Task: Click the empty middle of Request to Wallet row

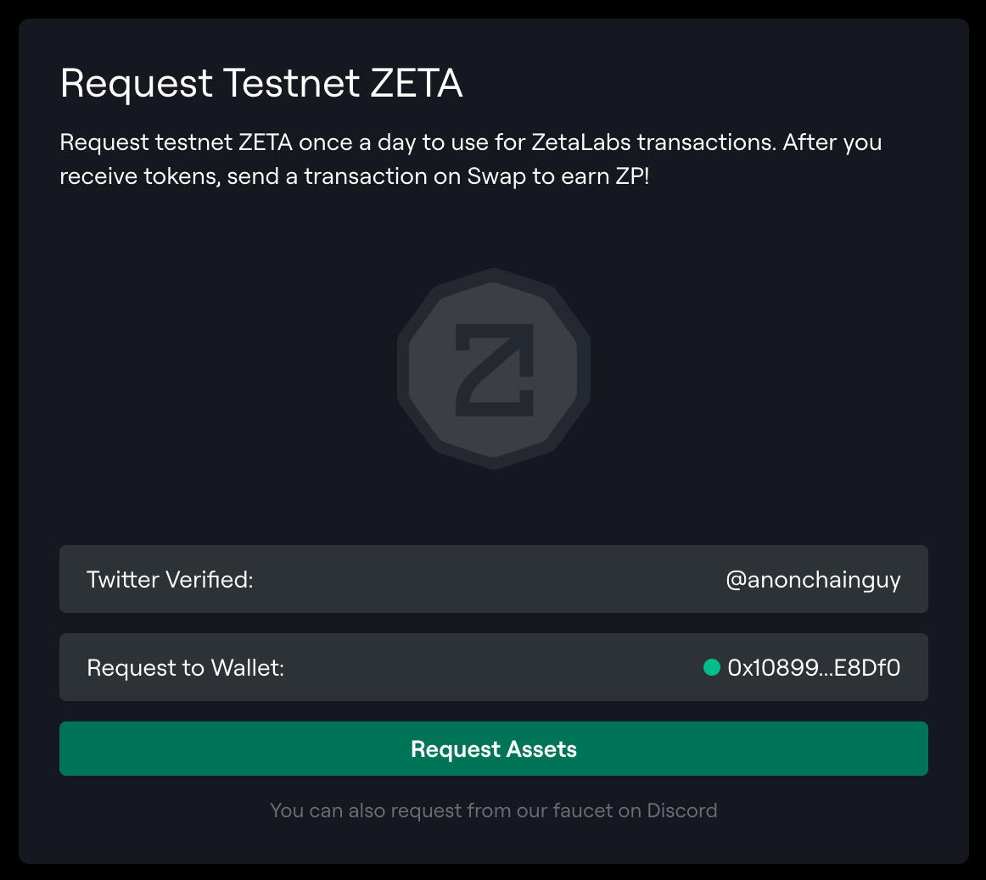Action: pyautogui.click(x=492, y=668)
